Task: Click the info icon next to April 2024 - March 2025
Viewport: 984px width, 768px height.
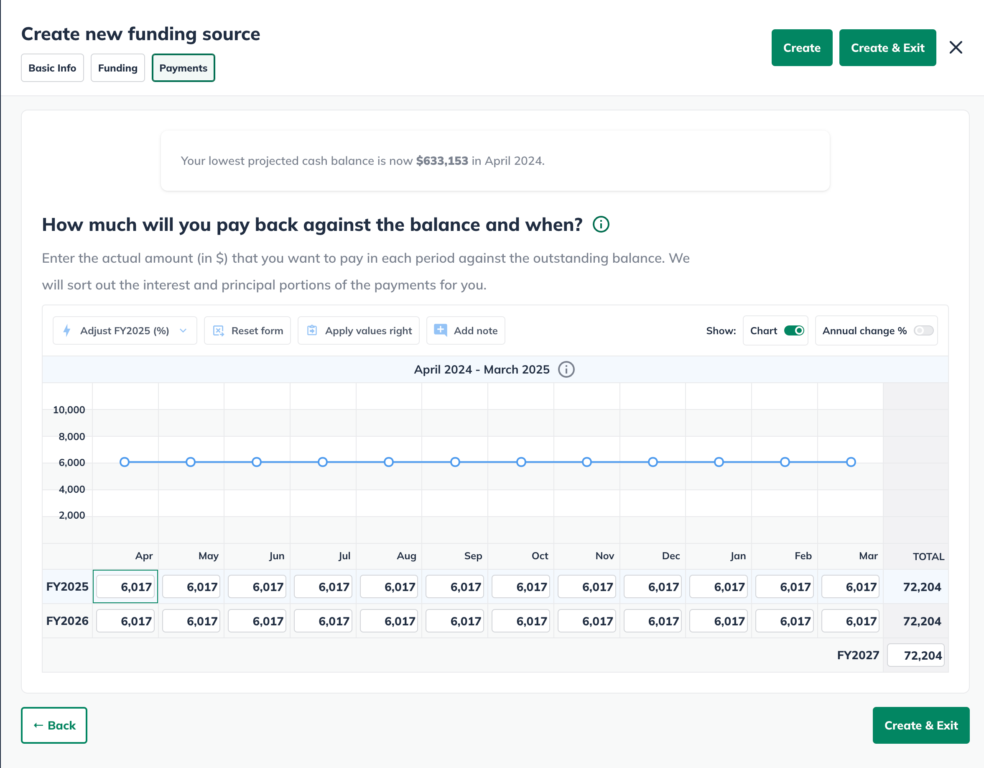Action: coord(566,369)
